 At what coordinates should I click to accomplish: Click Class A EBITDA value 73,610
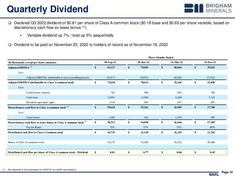111,82
